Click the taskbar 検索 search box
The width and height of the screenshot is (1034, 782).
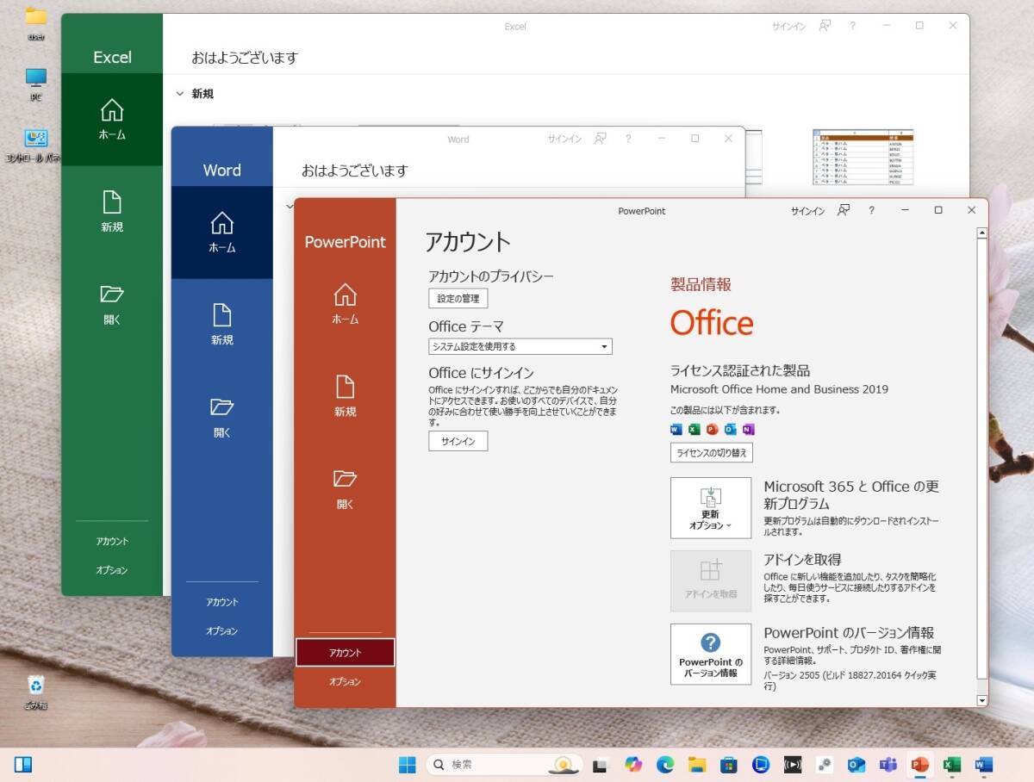(x=504, y=764)
